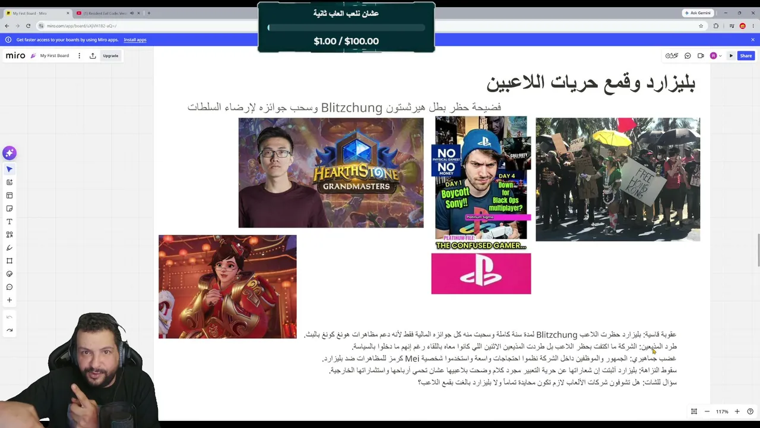Open the Chrome profile avatar
This screenshot has height=428, width=760.
point(742,26)
